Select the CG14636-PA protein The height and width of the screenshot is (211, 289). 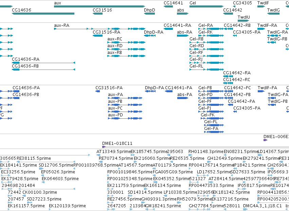click(x=16, y=91)
